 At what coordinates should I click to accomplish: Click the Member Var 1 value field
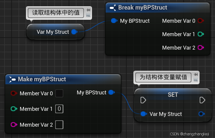point(59,109)
